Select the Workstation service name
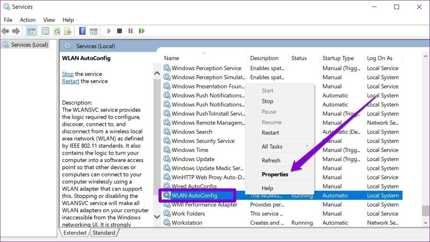The width and height of the screenshot is (430, 242). click(x=187, y=222)
